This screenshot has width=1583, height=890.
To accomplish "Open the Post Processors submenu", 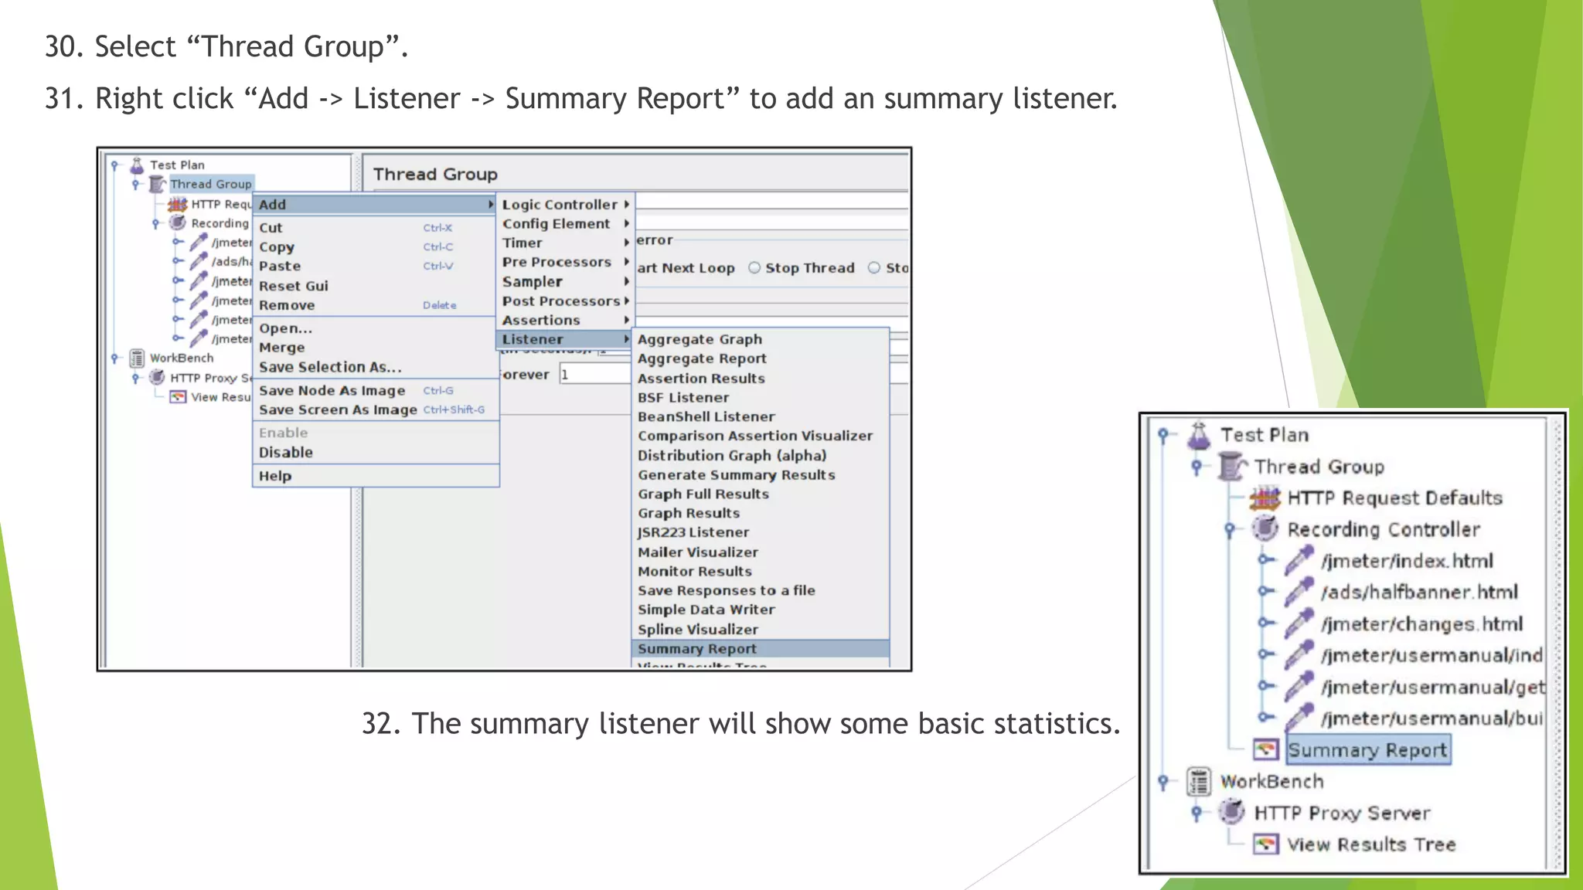I will coord(565,301).
